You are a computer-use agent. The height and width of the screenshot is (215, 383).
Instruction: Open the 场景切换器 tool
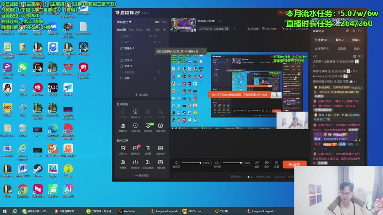point(148,164)
